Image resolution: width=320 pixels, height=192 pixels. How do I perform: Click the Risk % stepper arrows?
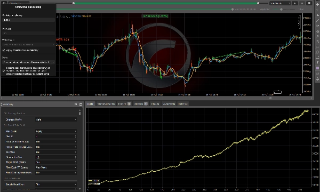[76, 137]
